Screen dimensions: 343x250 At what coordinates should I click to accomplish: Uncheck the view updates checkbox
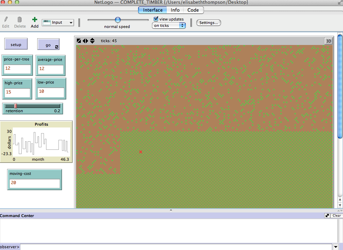[156, 19]
